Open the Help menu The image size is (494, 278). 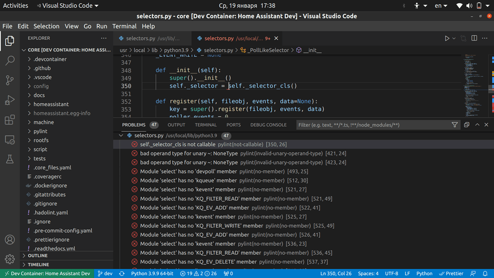click(148, 26)
